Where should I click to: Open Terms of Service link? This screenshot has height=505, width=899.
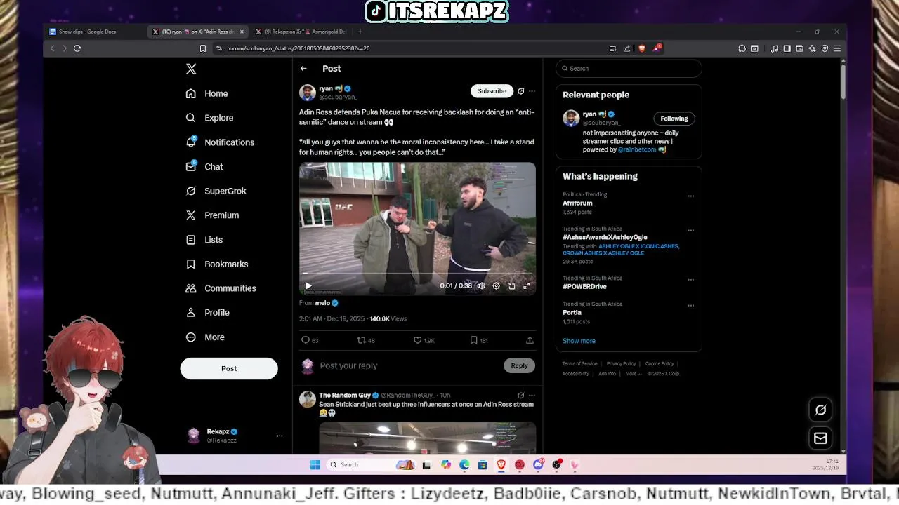tap(579, 363)
